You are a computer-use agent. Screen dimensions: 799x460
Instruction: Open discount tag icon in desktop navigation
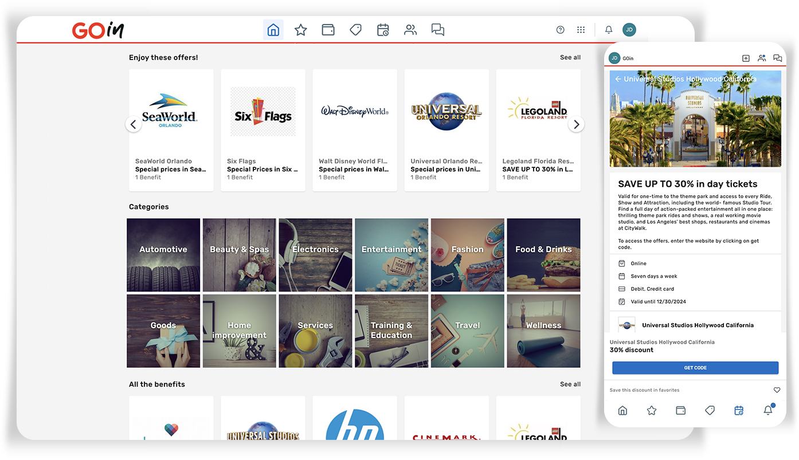coord(355,30)
